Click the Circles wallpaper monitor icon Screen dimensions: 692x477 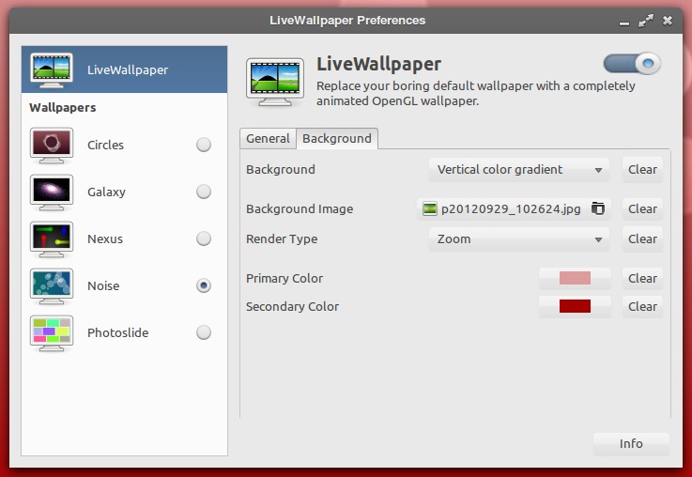[52, 146]
